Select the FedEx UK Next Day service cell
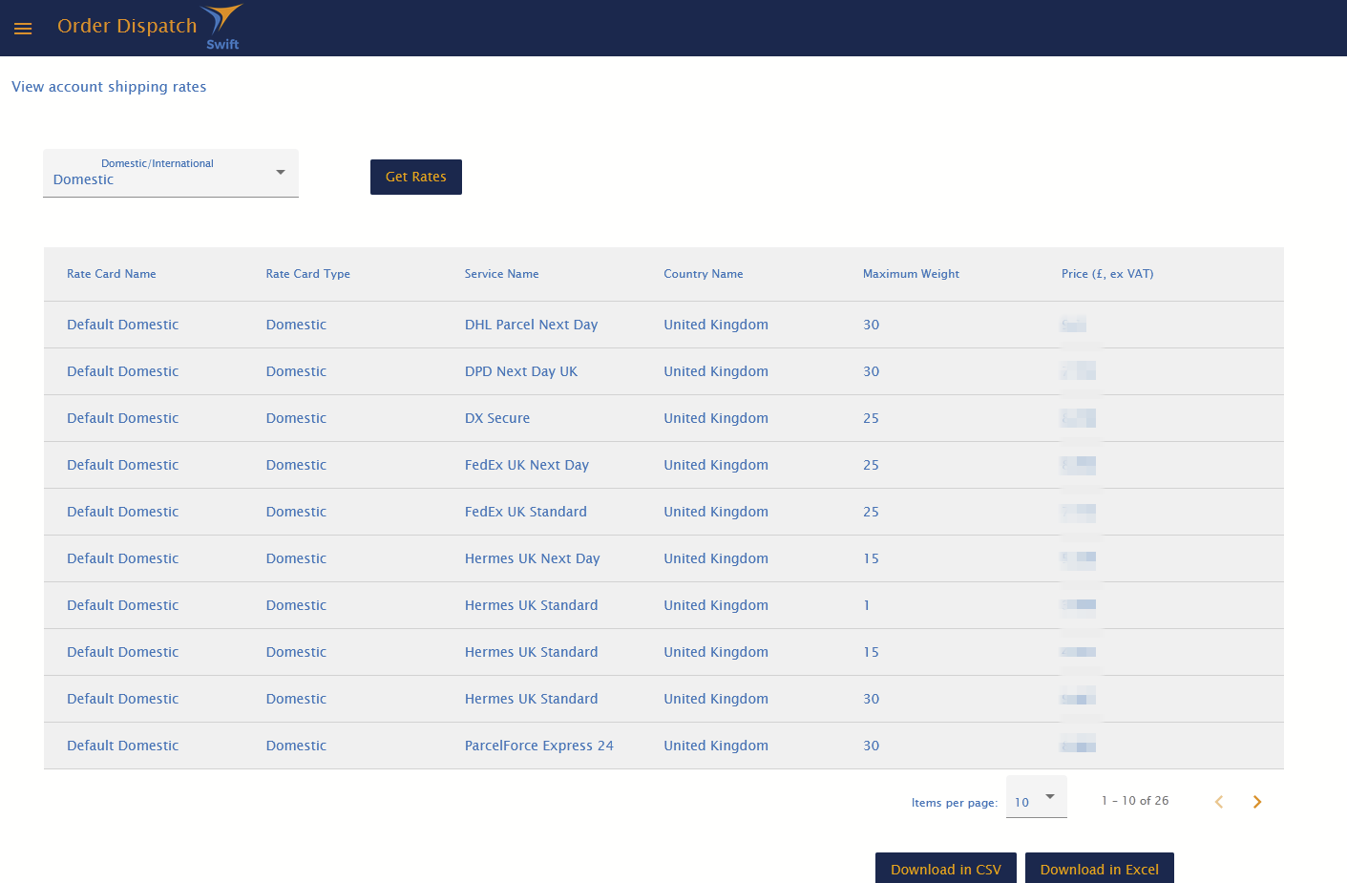The image size is (1347, 883). (527, 465)
